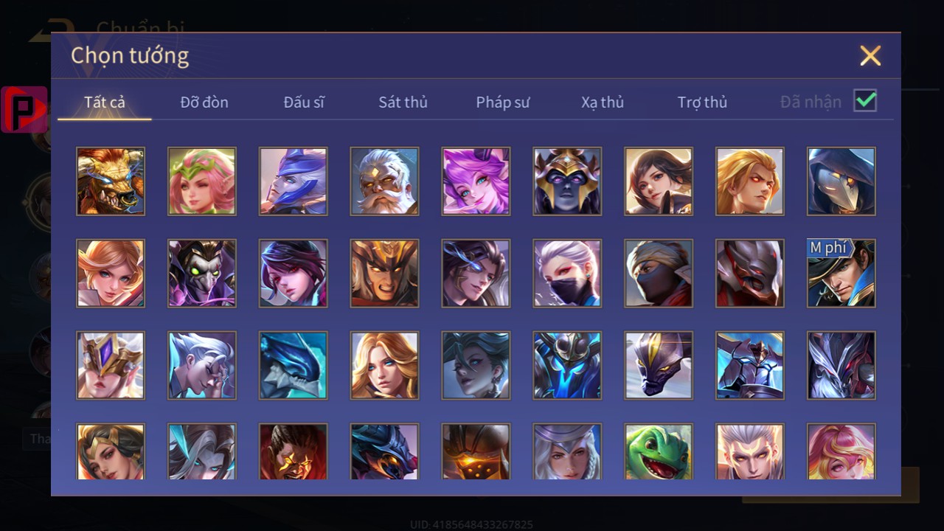Choose the green-eyed dark jester hero
The height and width of the screenshot is (531, 944).
click(202, 273)
